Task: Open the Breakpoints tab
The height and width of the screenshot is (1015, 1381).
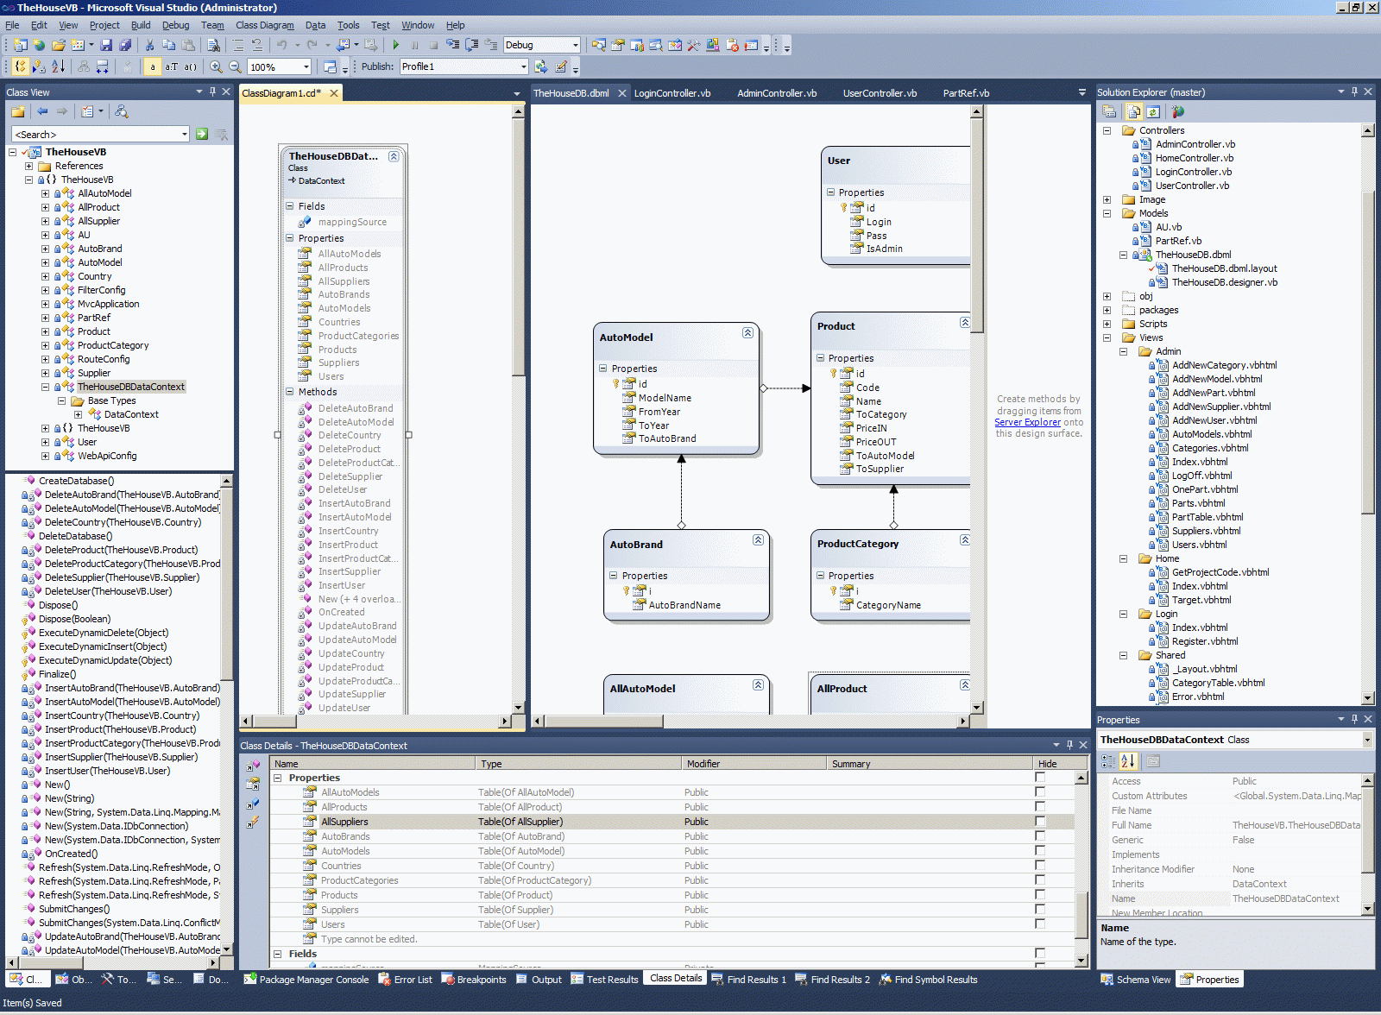Action: tap(474, 980)
